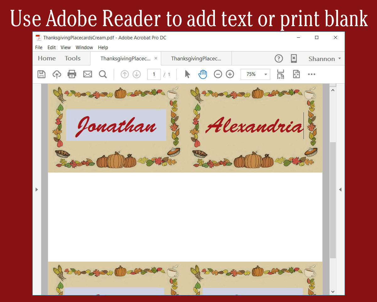Screen dimensions: 377x302
Task: Open the Help menu
Action: [x=103, y=48]
